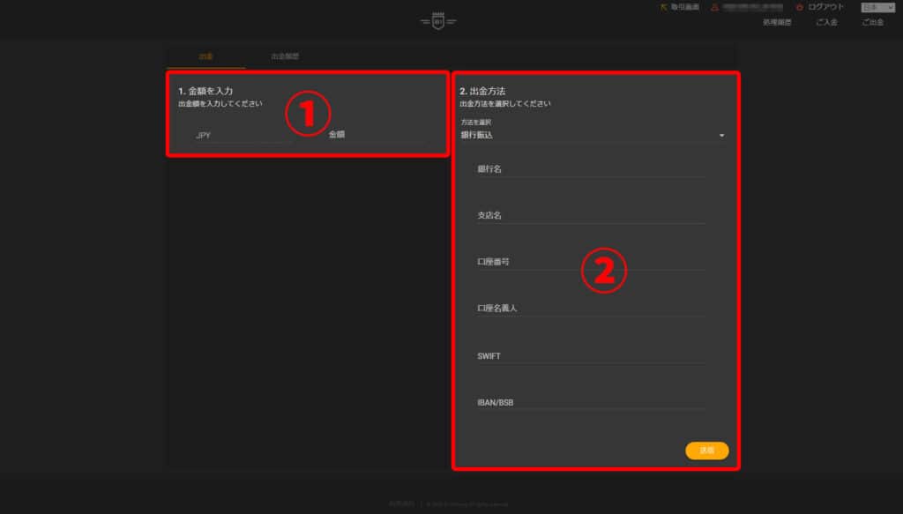This screenshot has height=514, width=903.
Task: Go to 処理履歴 in the header
Action: [x=777, y=22]
